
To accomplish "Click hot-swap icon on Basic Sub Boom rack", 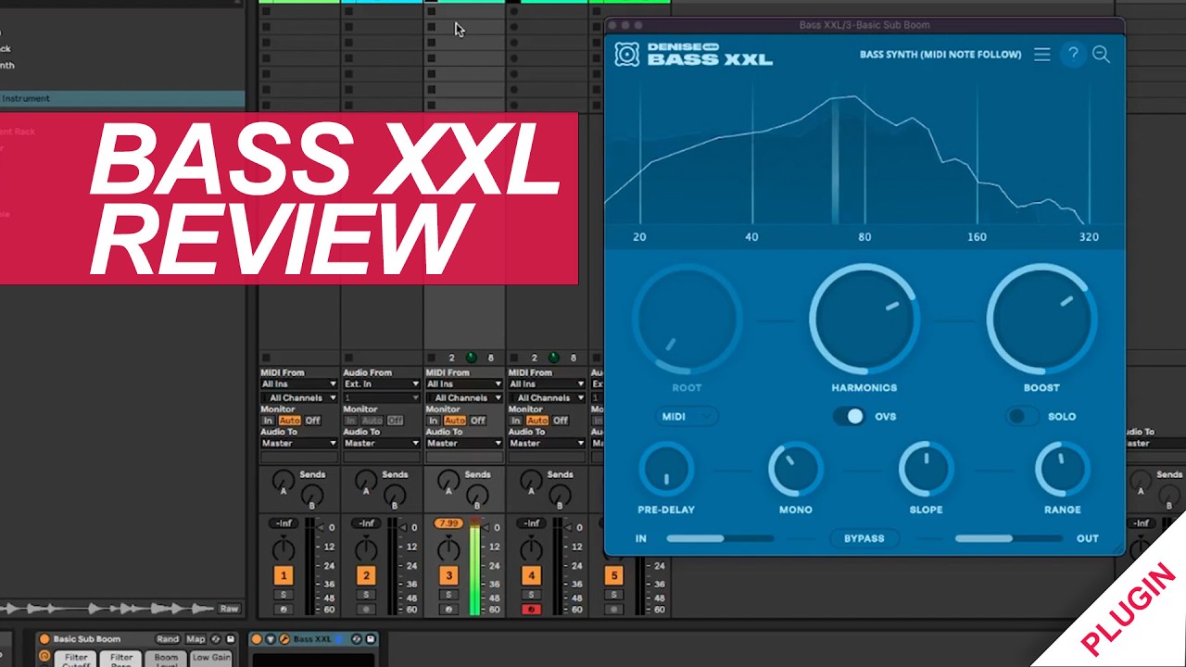I will [216, 639].
